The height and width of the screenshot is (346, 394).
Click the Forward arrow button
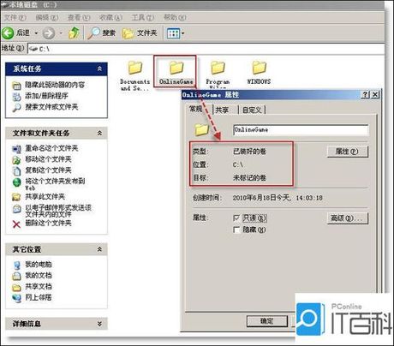coord(49,33)
